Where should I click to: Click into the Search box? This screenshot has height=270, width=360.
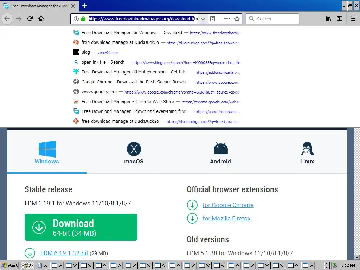pyautogui.click(x=272, y=19)
